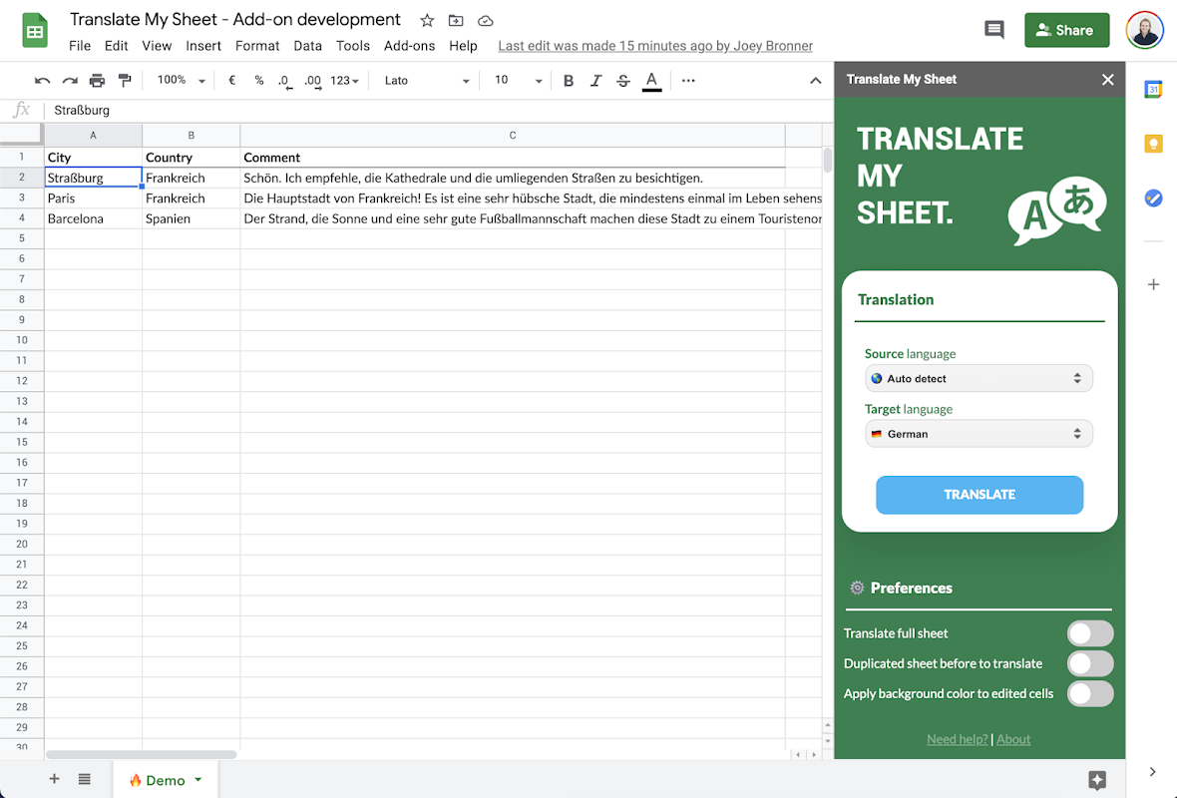The width and height of the screenshot is (1177, 798).
Task: Toggle strikethrough formatting
Action: (623, 81)
